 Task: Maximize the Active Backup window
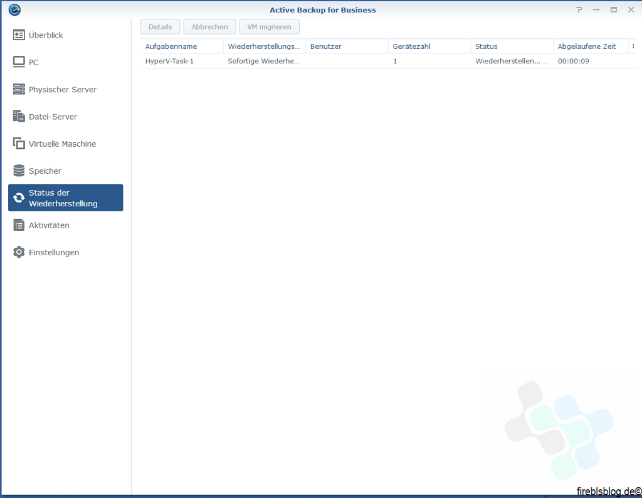click(x=613, y=9)
